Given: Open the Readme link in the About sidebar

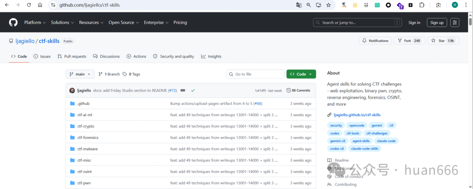Looking at the screenshot, I should tap(338, 160).
